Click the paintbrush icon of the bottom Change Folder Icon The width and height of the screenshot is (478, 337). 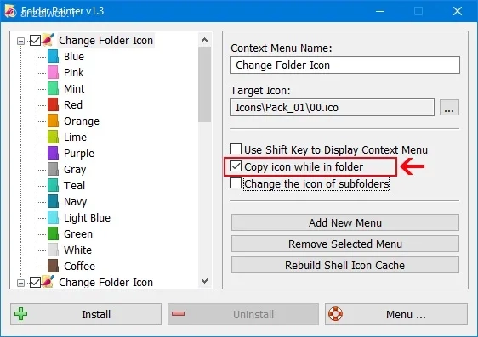(x=48, y=282)
